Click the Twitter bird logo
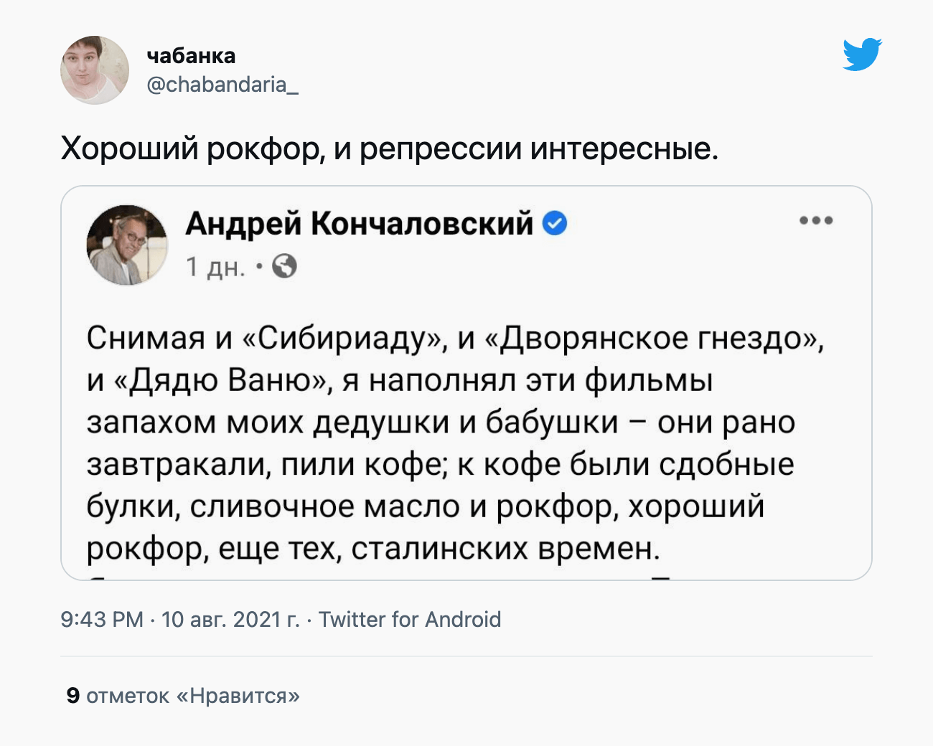The width and height of the screenshot is (933, 746). pos(862,55)
